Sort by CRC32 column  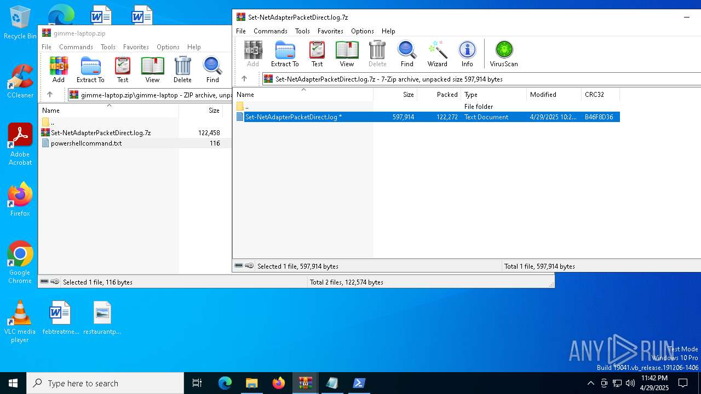[x=601, y=95]
